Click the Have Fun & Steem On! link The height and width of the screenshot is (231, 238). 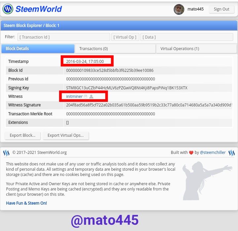26,203
